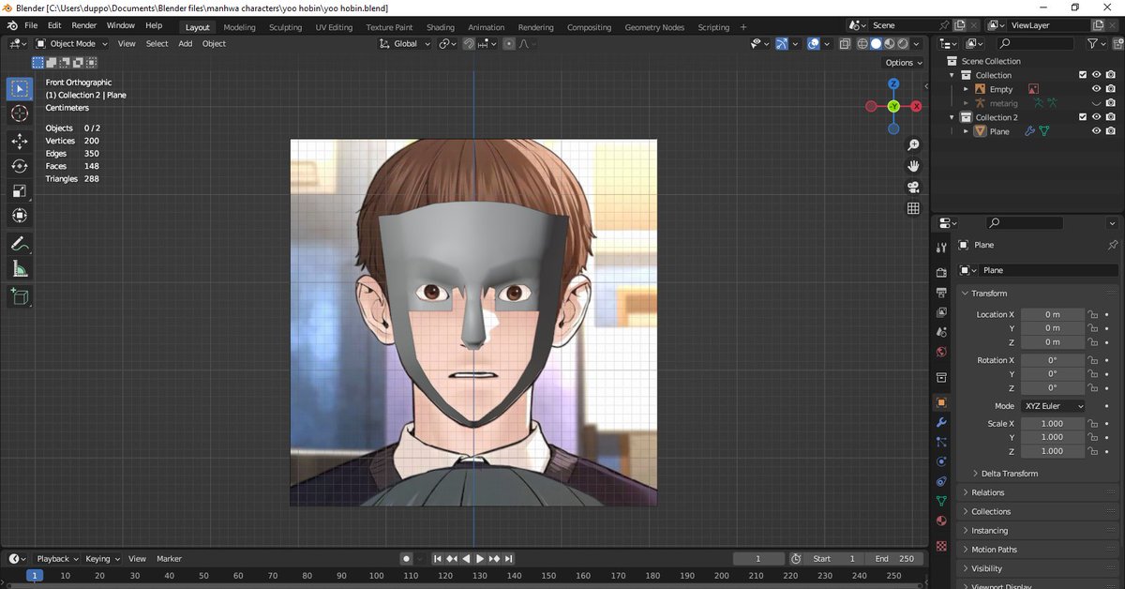This screenshot has width=1125, height=589.
Task: Expand the Plane object in outliner
Action: (x=966, y=131)
